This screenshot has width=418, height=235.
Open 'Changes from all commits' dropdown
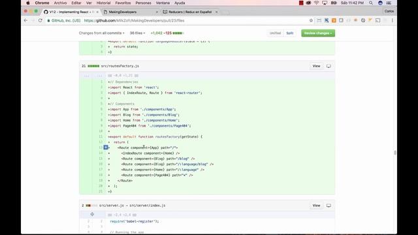pyautogui.click(x=102, y=33)
